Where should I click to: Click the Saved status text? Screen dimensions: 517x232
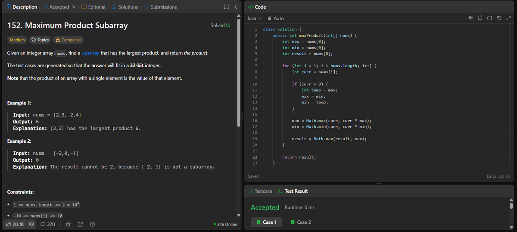click(x=253, y=176)
